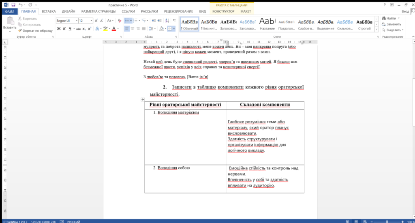Screen dimensions: 415x223
Task: Adjust the zoom slider in status bar
Action: click(387, 222)
